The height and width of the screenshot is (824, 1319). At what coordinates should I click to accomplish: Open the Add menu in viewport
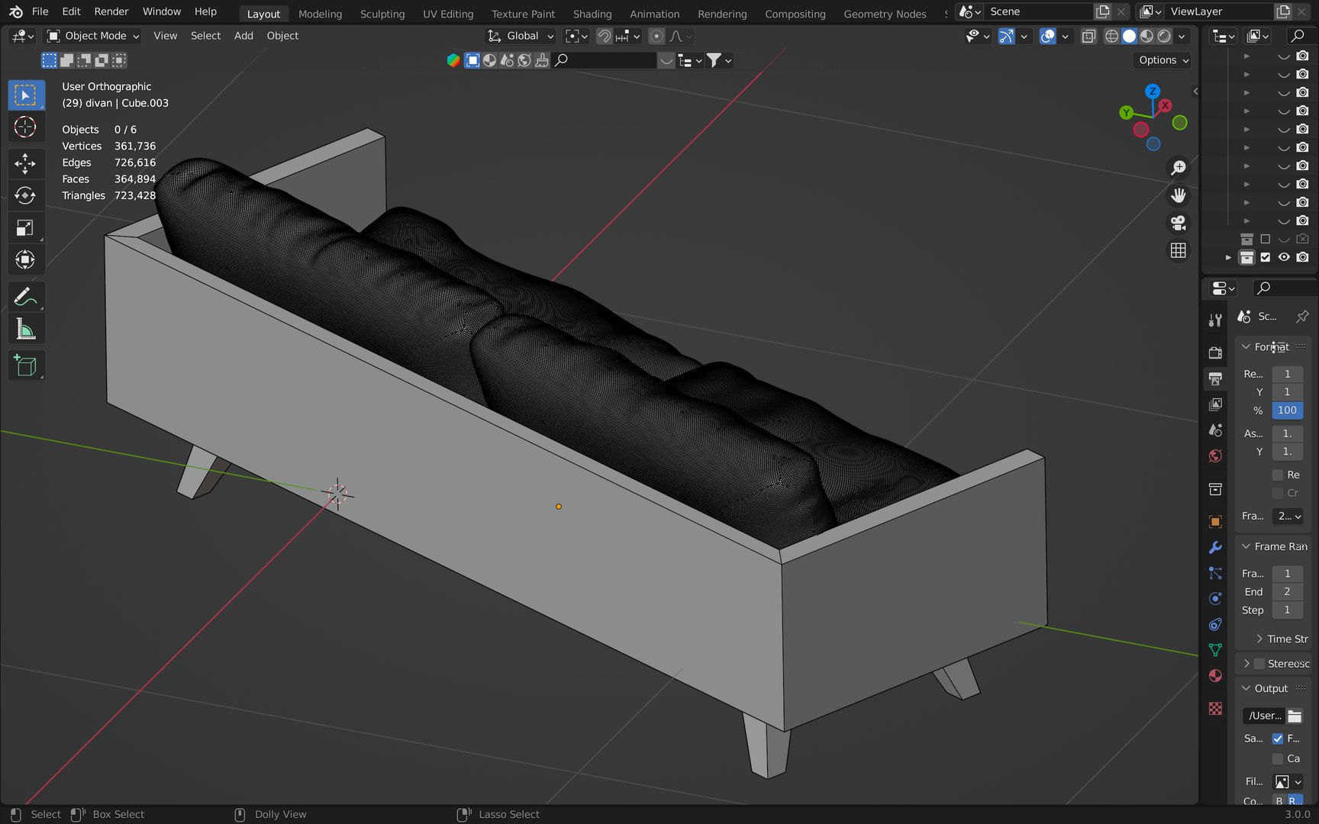[x=243, y=36]
